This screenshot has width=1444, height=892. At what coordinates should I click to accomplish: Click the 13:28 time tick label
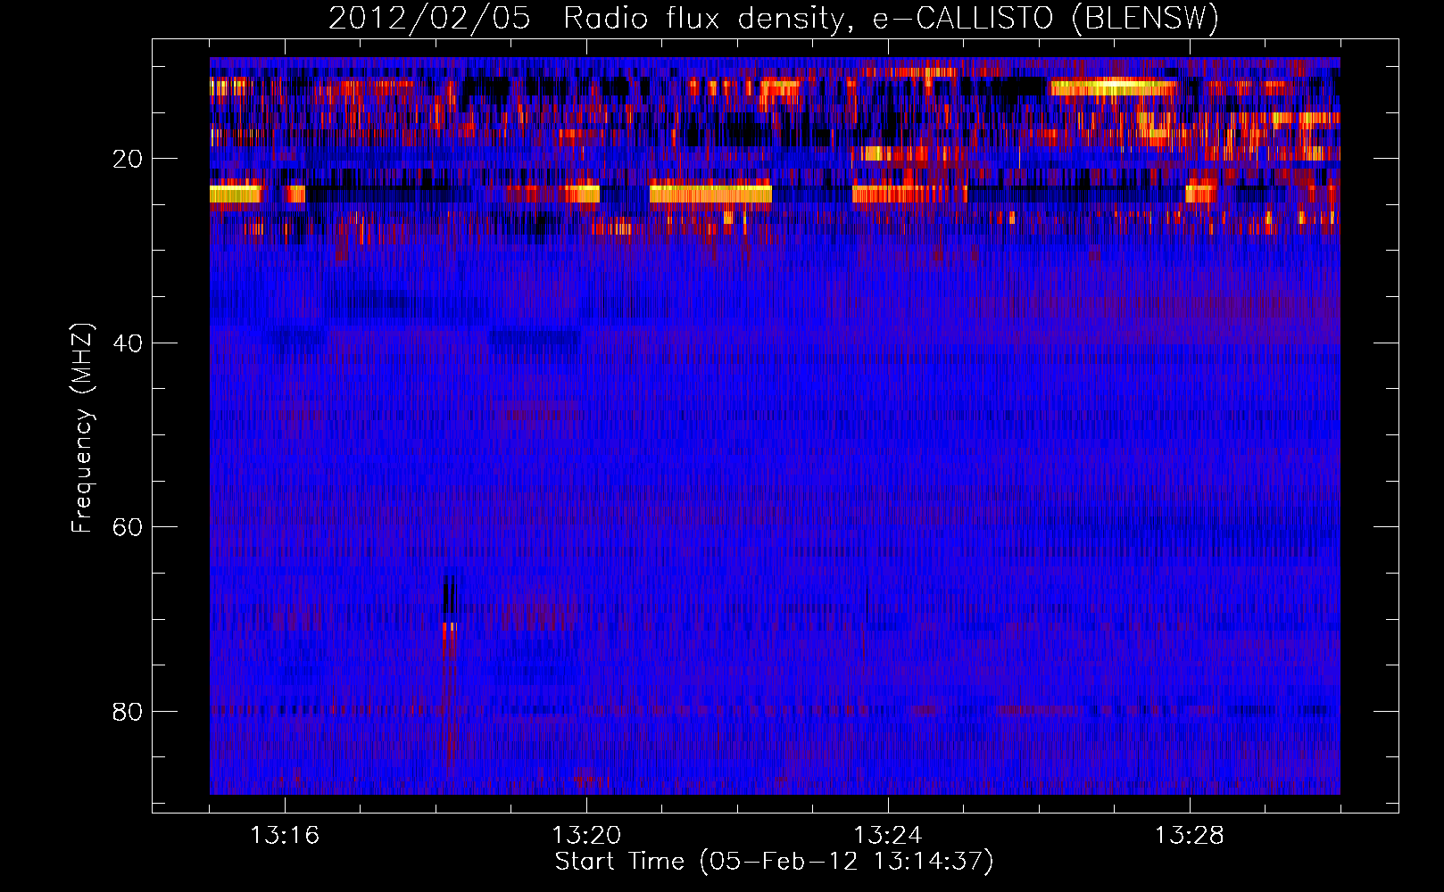click(x=1190, y=835)
